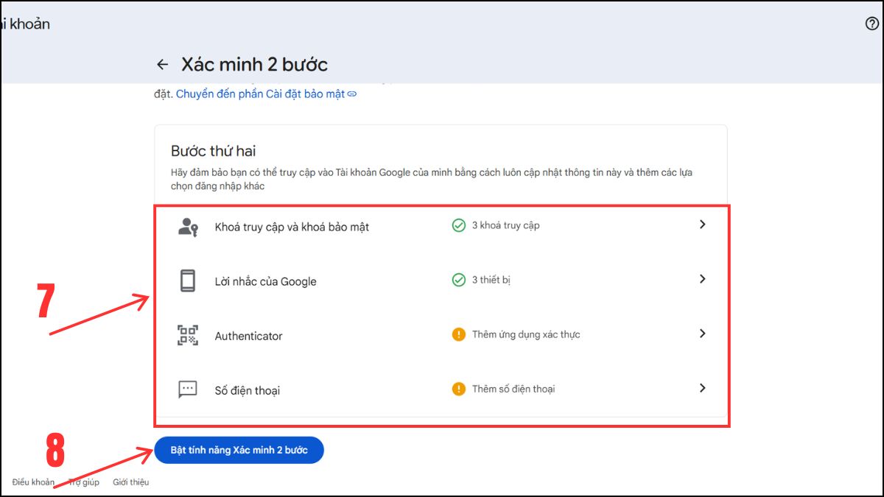Select the Authenticator label

(248, 336)
